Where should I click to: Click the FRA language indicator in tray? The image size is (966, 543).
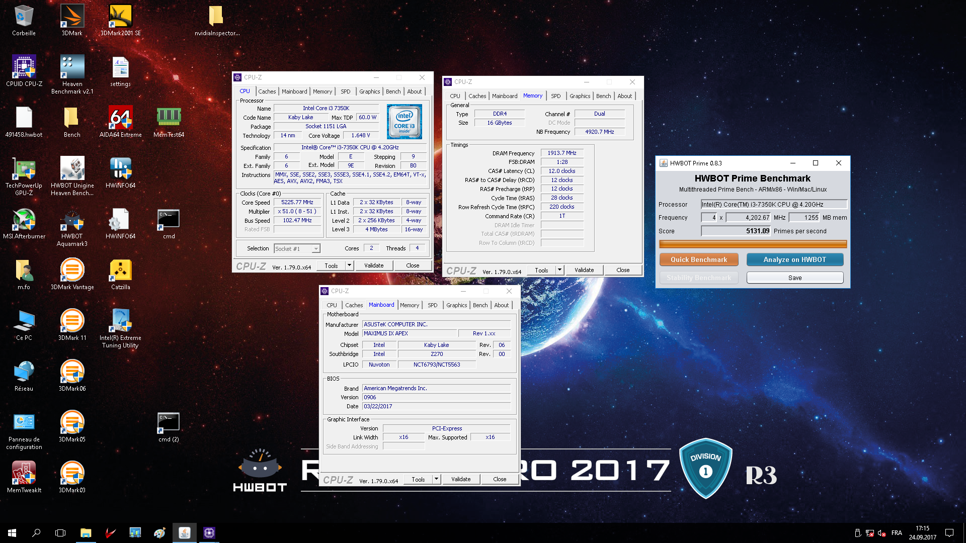pos(897,533)
